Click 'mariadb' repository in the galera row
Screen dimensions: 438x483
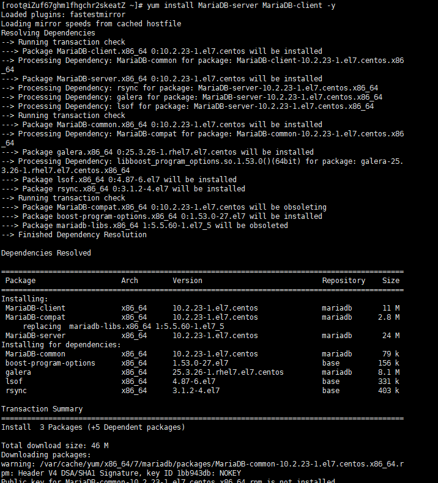point(337,372)
